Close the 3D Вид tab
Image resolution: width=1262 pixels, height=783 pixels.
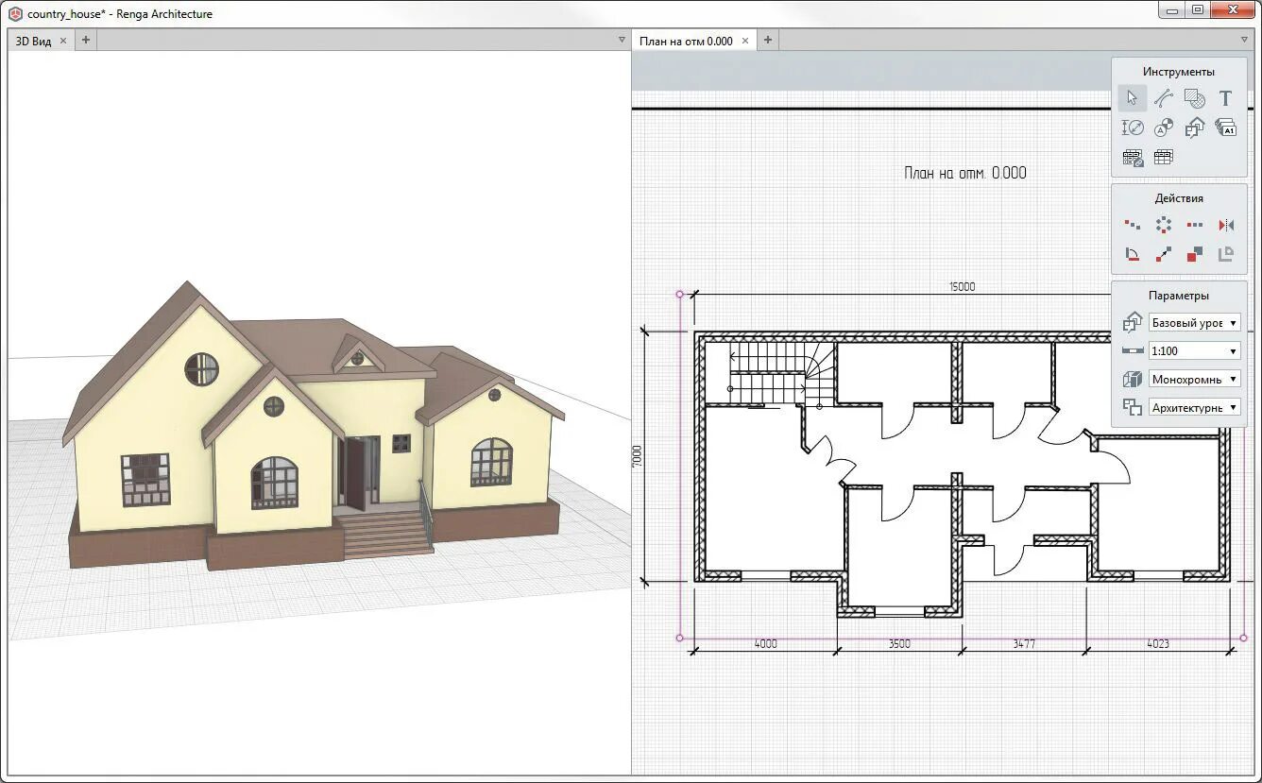tap(63, 41)
